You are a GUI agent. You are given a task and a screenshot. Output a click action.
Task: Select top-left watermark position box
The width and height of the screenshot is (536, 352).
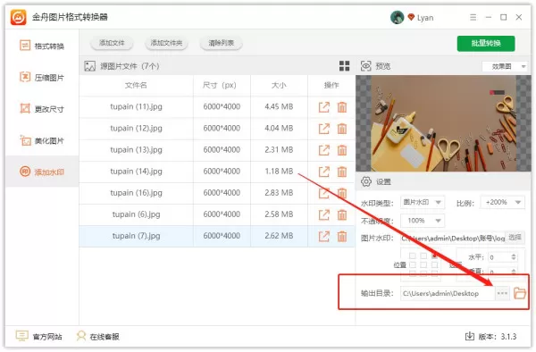(412, 256)
